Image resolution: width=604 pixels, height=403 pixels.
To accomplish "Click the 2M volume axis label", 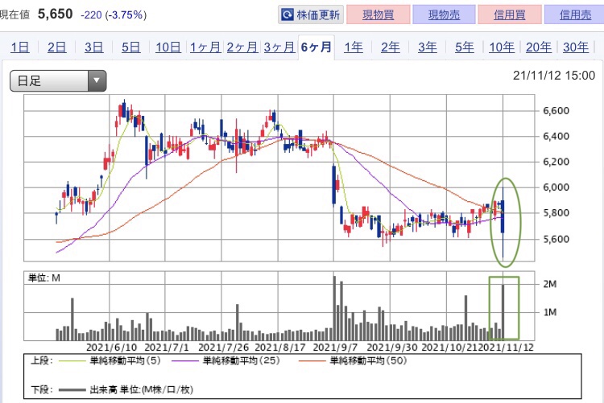I will [550, 284].
